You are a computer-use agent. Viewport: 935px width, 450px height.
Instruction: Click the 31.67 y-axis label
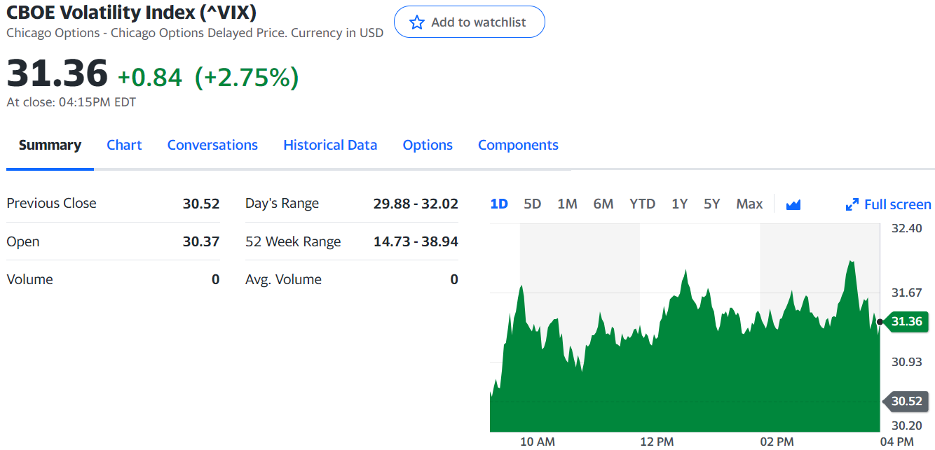tap(907, 293)
